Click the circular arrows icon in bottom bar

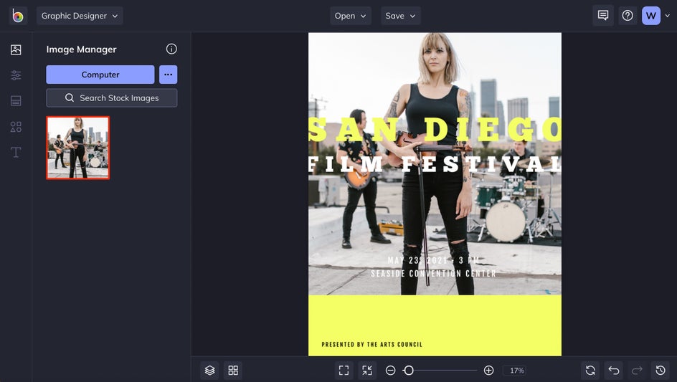(590, 371)
